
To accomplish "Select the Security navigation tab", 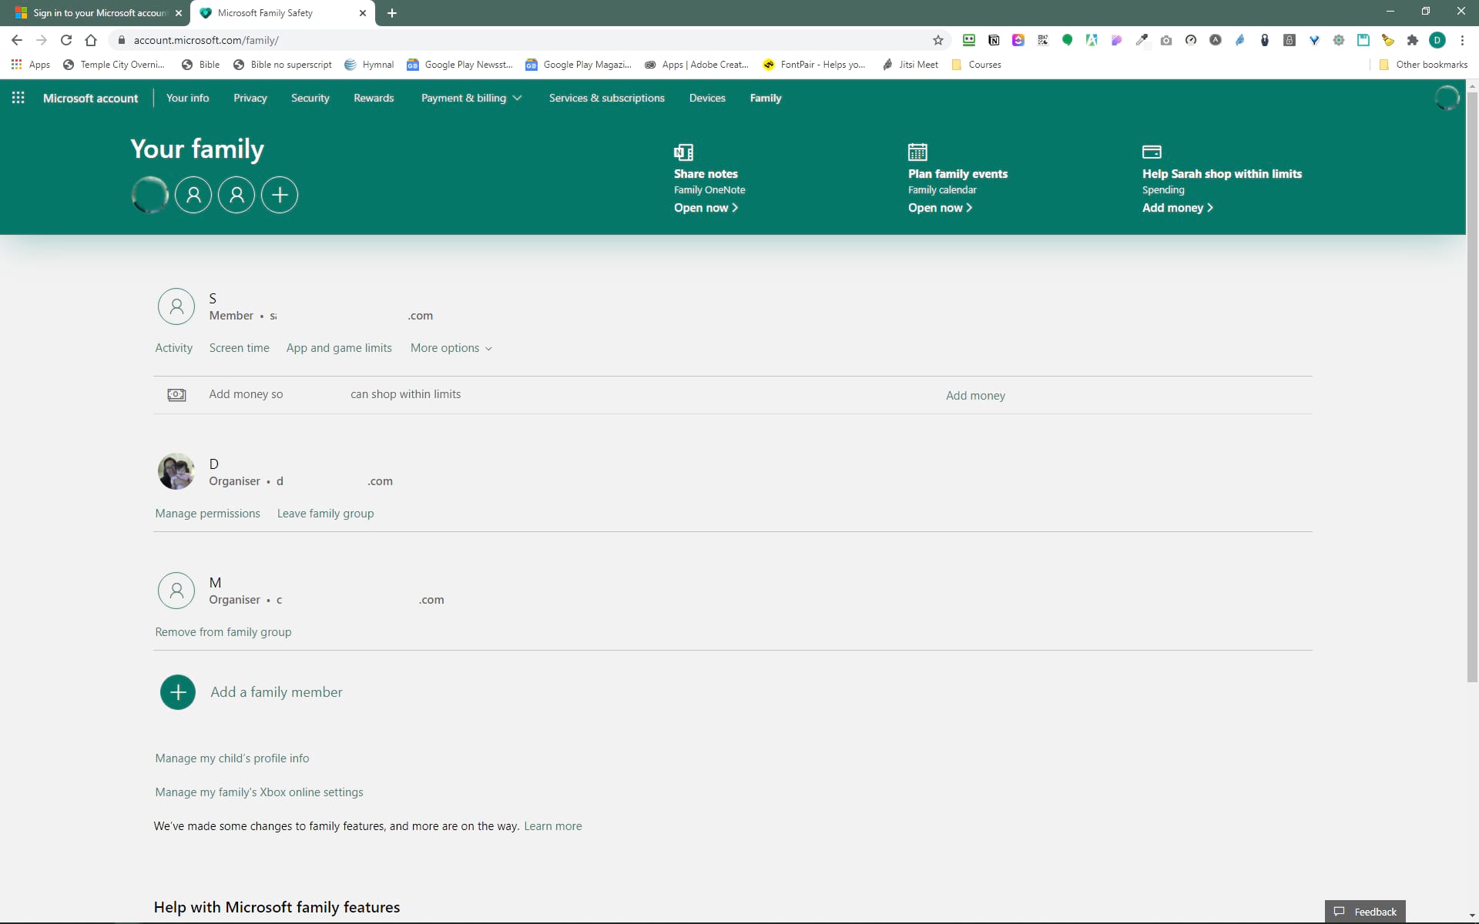I will (310, 98).
